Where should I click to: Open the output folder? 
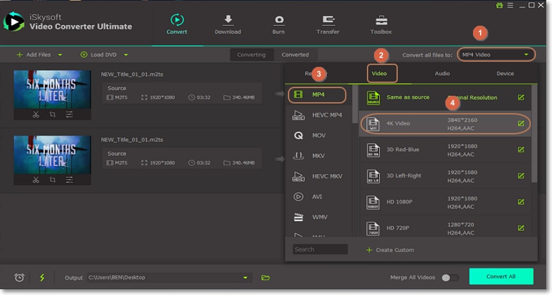click(x=265, y=278)
